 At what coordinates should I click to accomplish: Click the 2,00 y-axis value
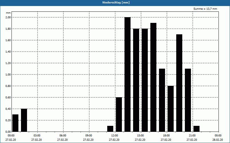tap(8, 17)
